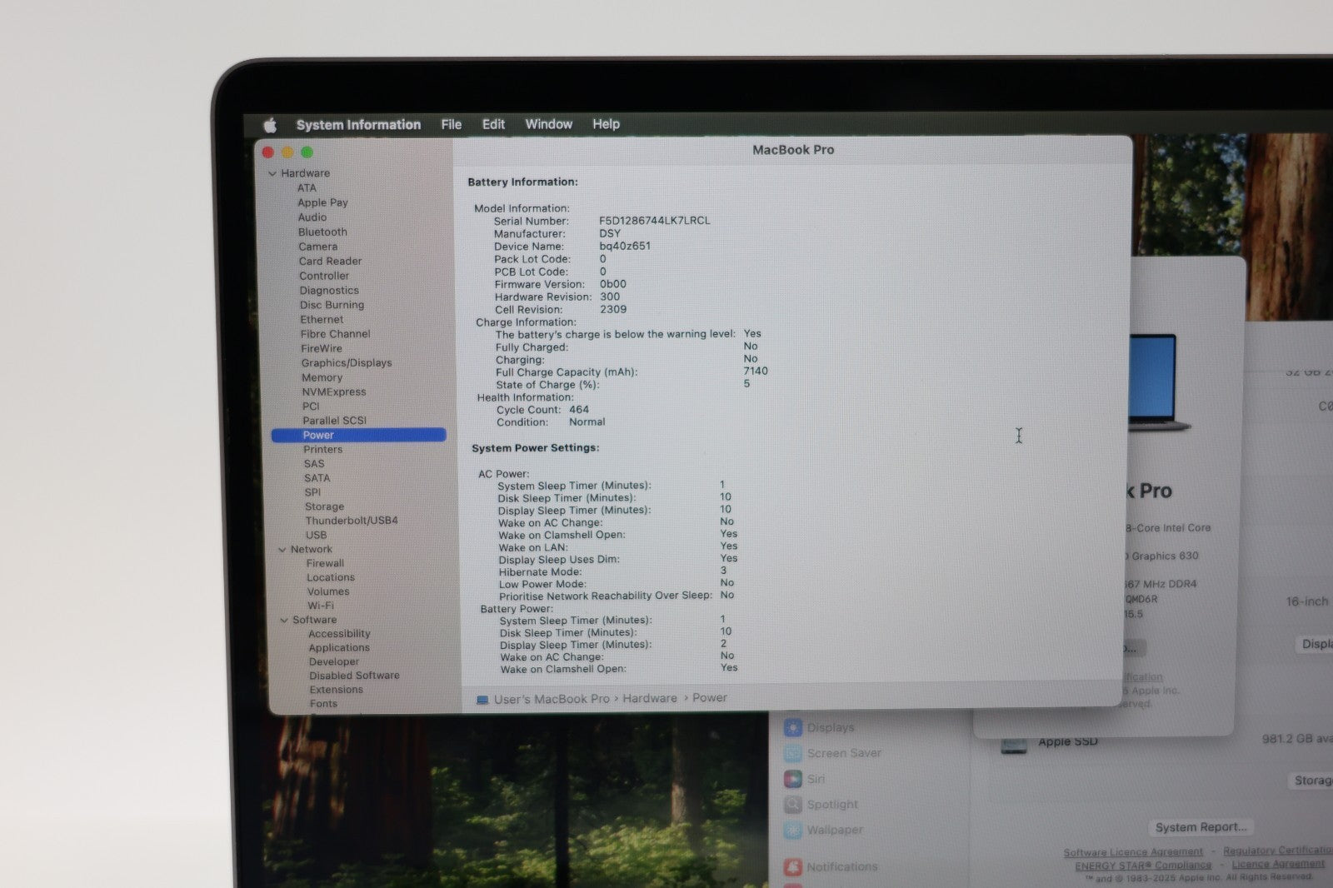The width and height of the screenshot is (1333, 888).
Task: Select SATA in the sidebar
Action: (x=317, y=478)
